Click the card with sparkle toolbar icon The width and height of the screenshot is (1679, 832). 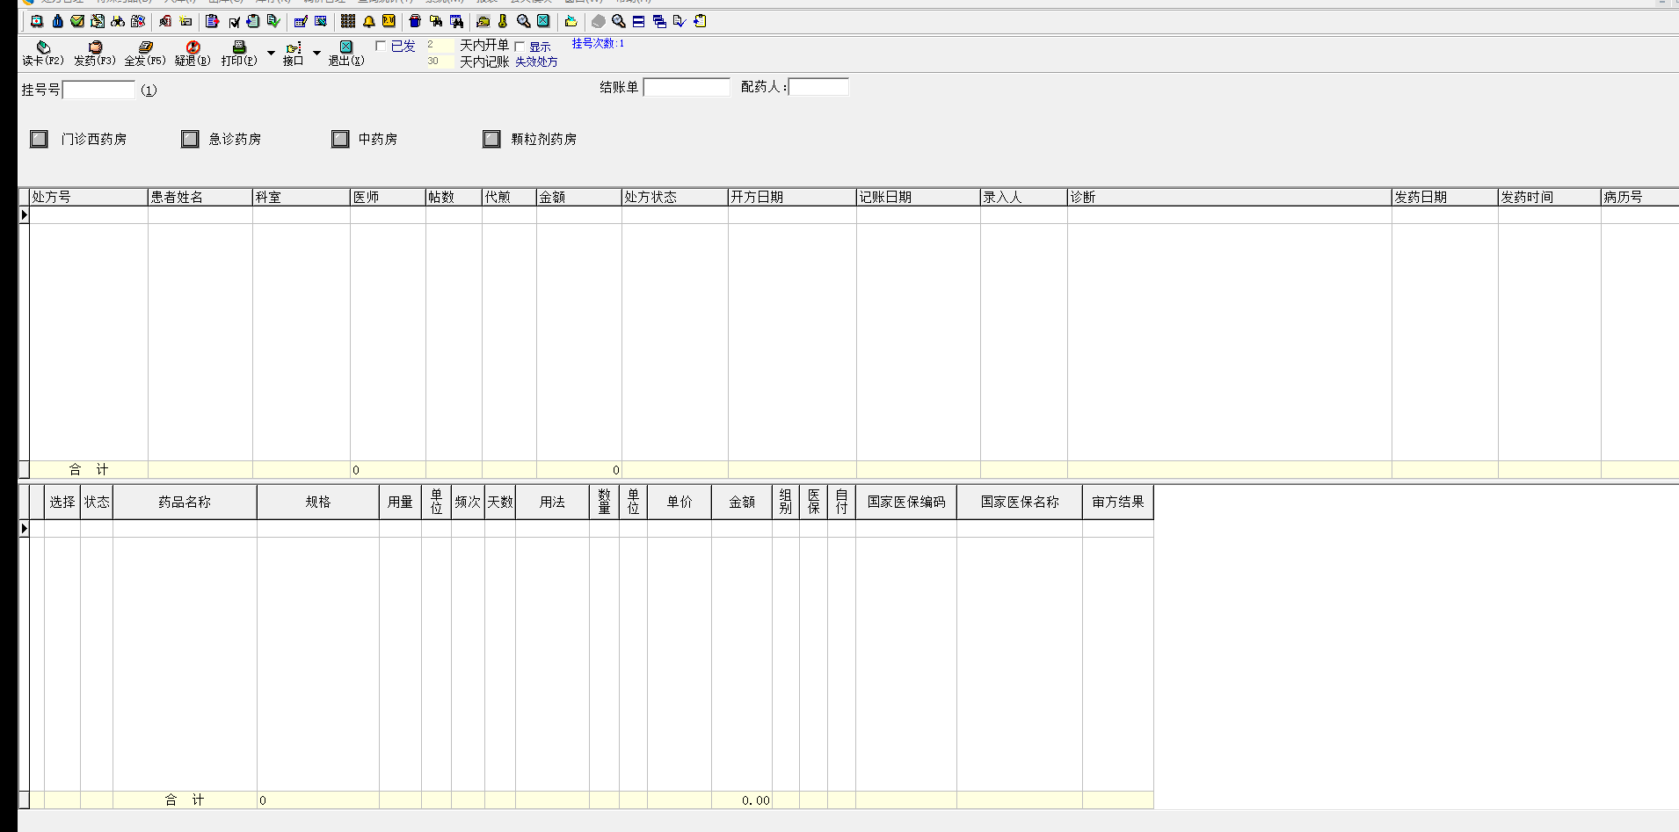185,21
